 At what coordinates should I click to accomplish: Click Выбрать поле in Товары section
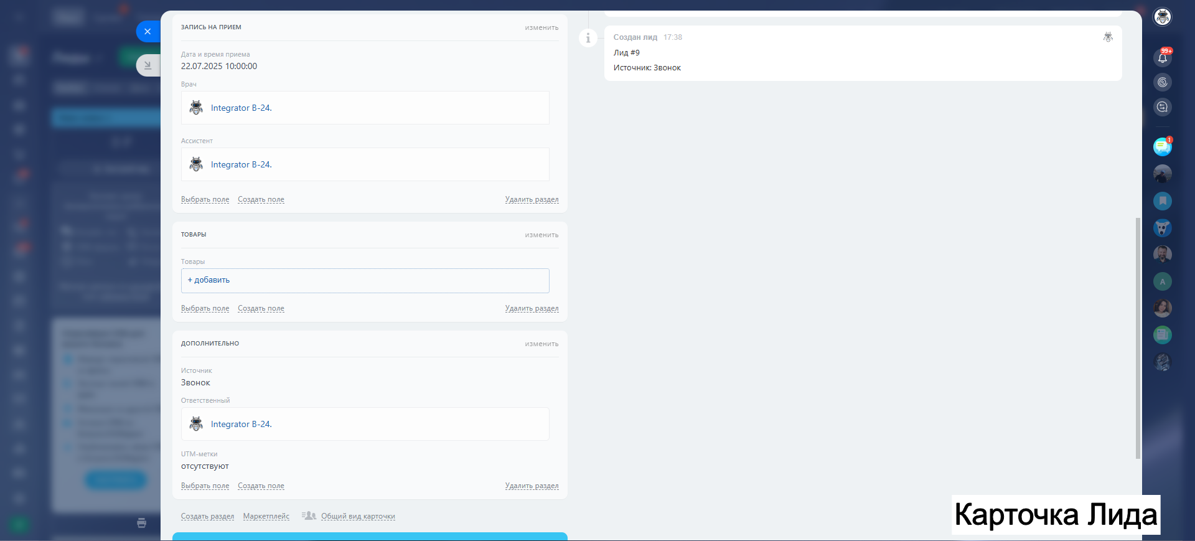pos(205,308)
